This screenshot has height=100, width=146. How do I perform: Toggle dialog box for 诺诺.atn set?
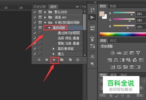pos(40,17)
